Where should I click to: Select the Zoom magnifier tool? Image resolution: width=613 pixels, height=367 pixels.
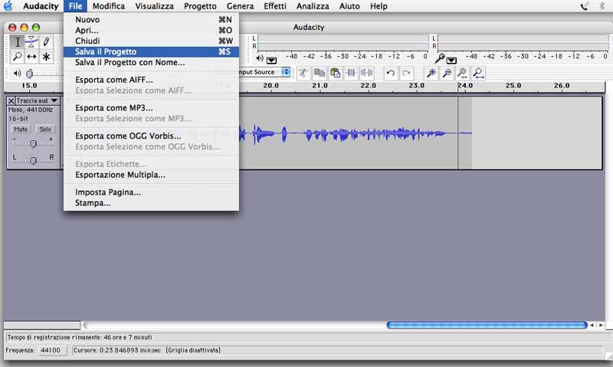coord(17,57)
